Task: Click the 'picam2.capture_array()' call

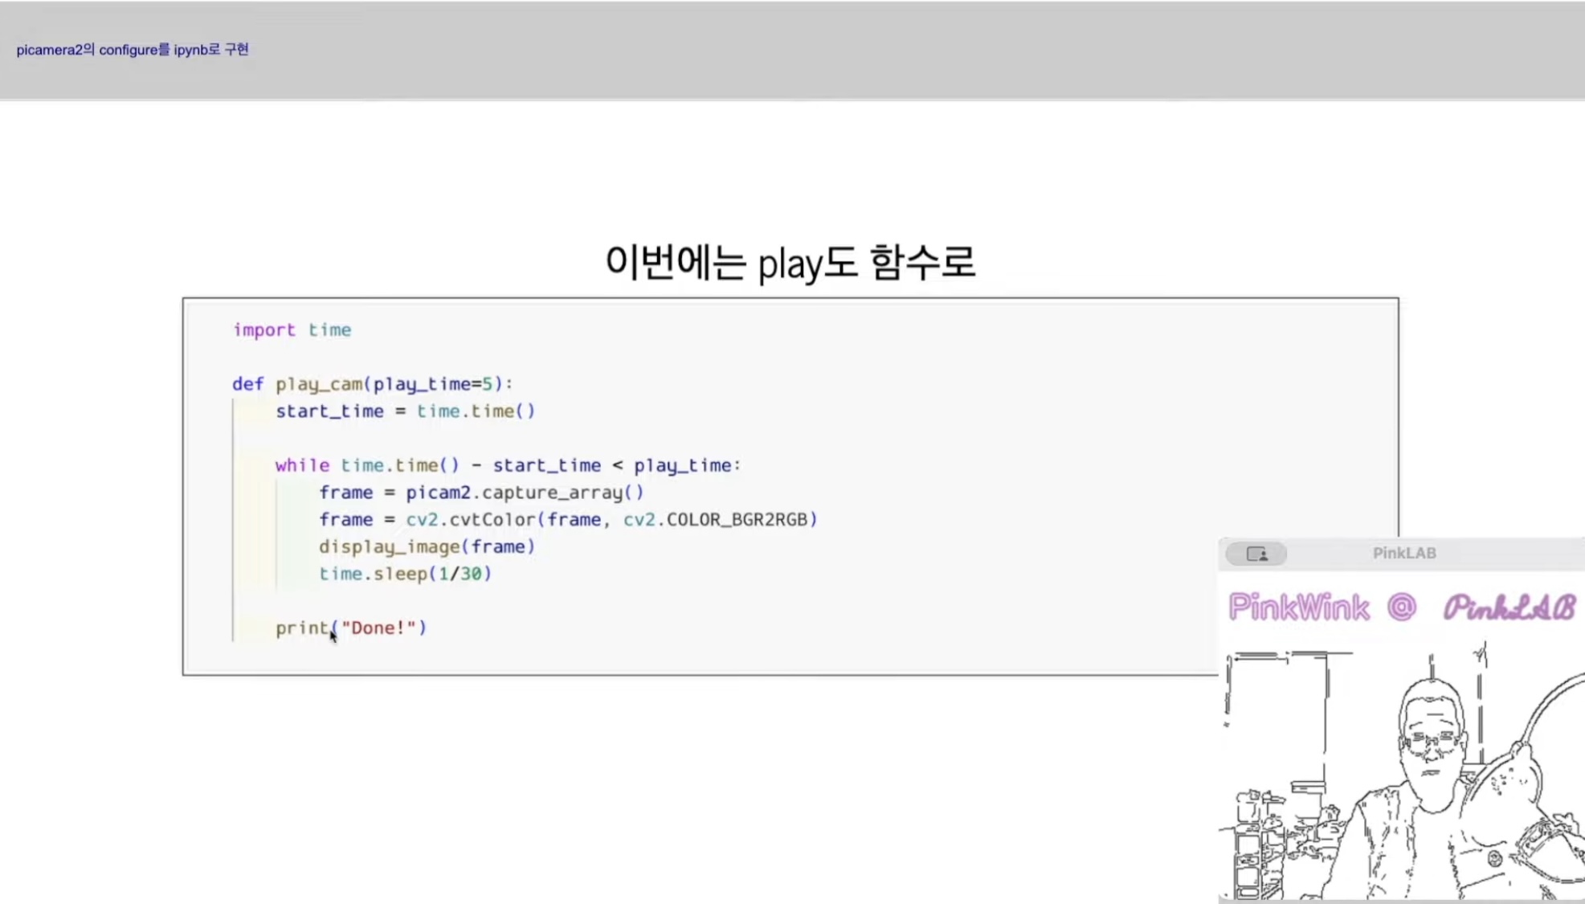Action: point(524,493)
